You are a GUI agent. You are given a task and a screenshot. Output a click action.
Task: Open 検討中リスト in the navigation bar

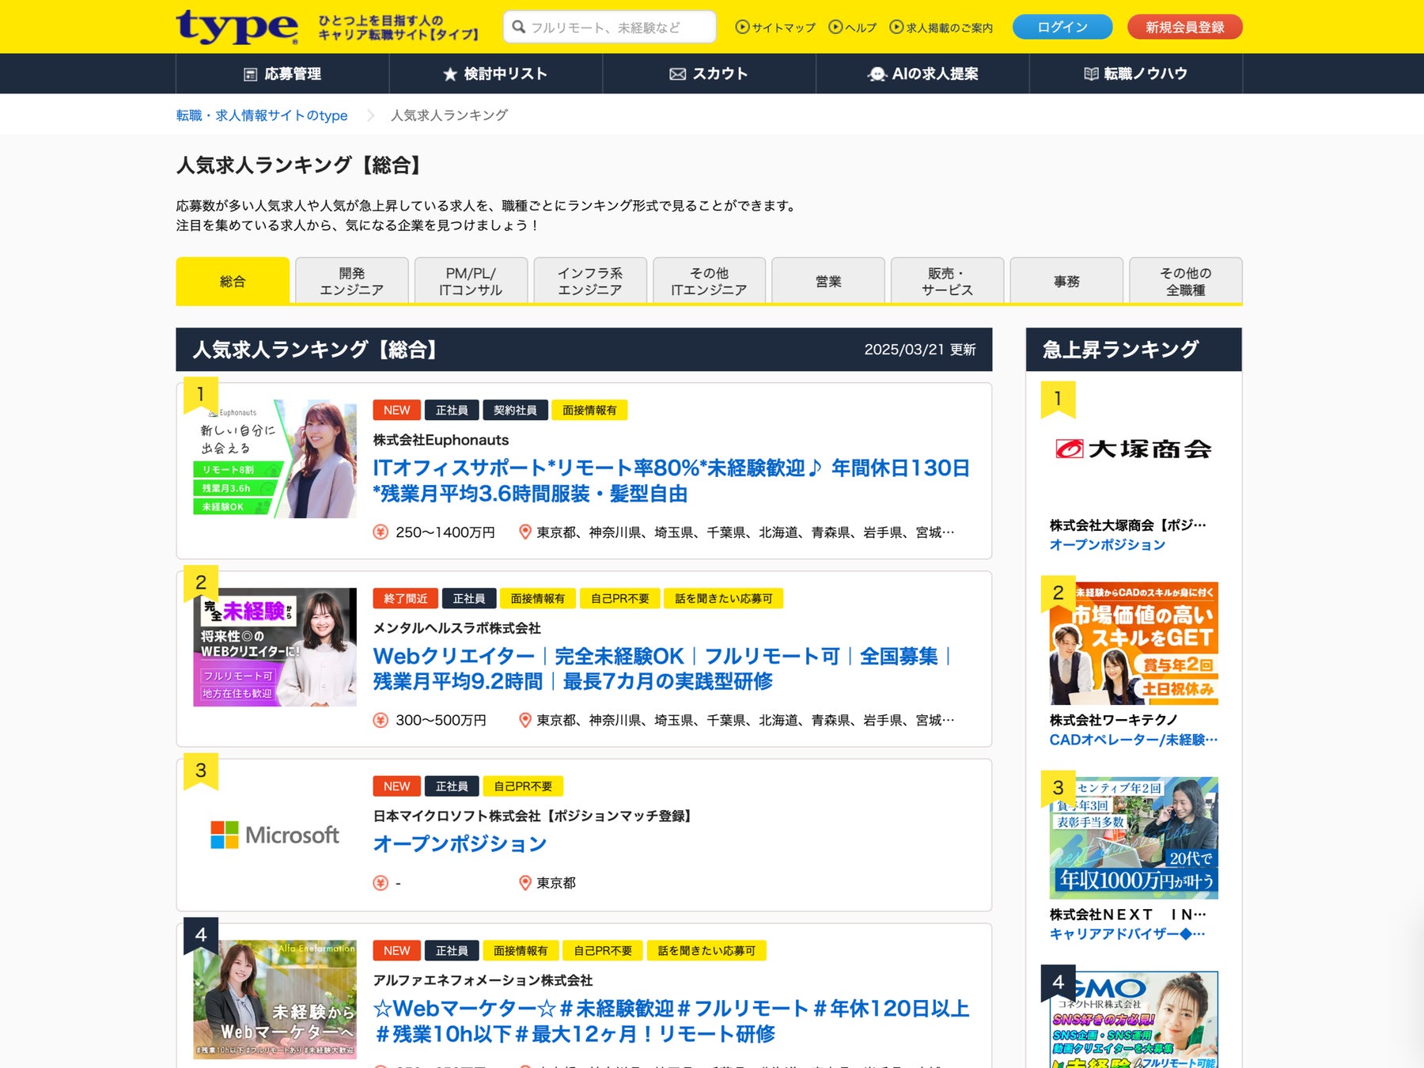point(496,74)
